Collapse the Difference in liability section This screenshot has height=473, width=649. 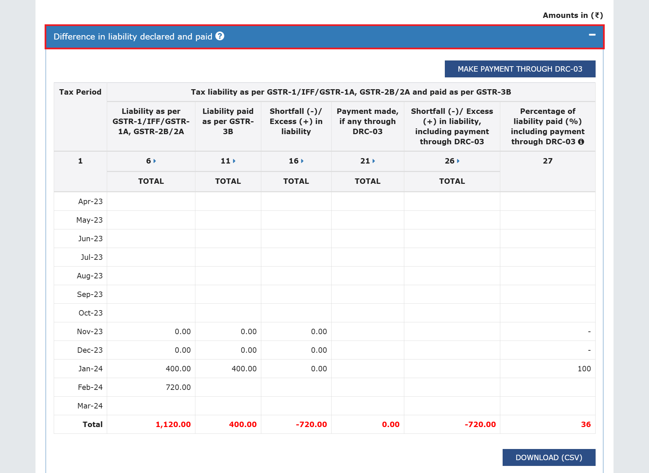592,35
